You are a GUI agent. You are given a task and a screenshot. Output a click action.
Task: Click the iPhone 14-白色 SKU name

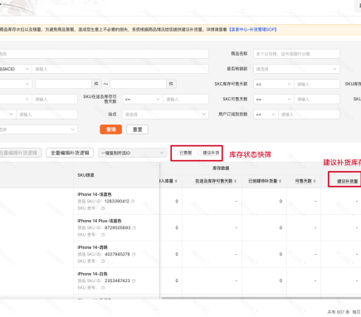[x=92, y=274]
